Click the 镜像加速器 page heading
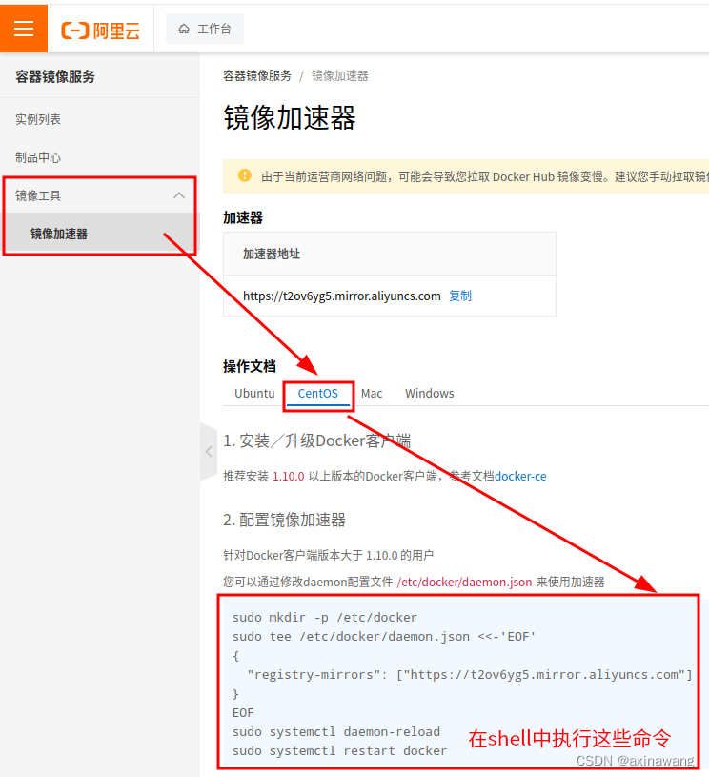This screenshot has width=709, height=777. pos(290,118)
